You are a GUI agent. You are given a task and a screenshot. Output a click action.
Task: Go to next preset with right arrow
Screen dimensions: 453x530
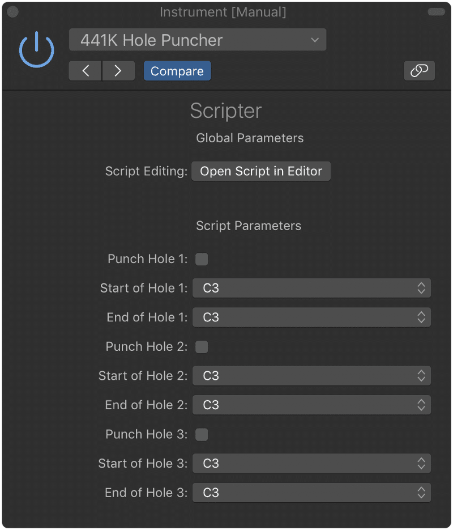118,71
